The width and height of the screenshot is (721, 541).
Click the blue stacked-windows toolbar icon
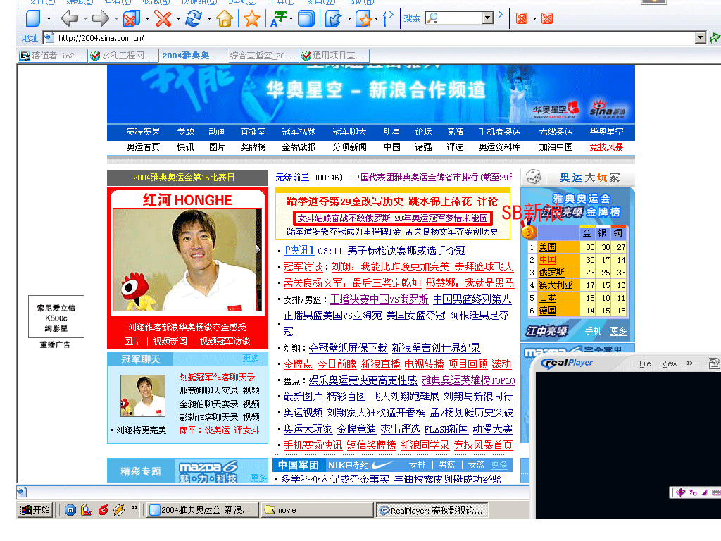[306, 18]
